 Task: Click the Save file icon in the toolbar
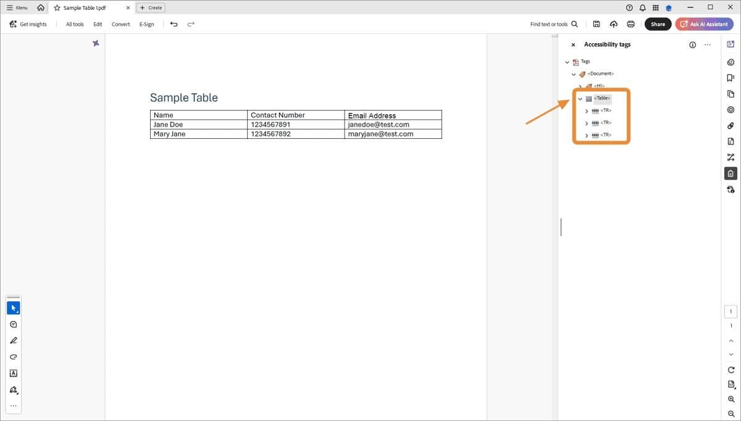596,24
